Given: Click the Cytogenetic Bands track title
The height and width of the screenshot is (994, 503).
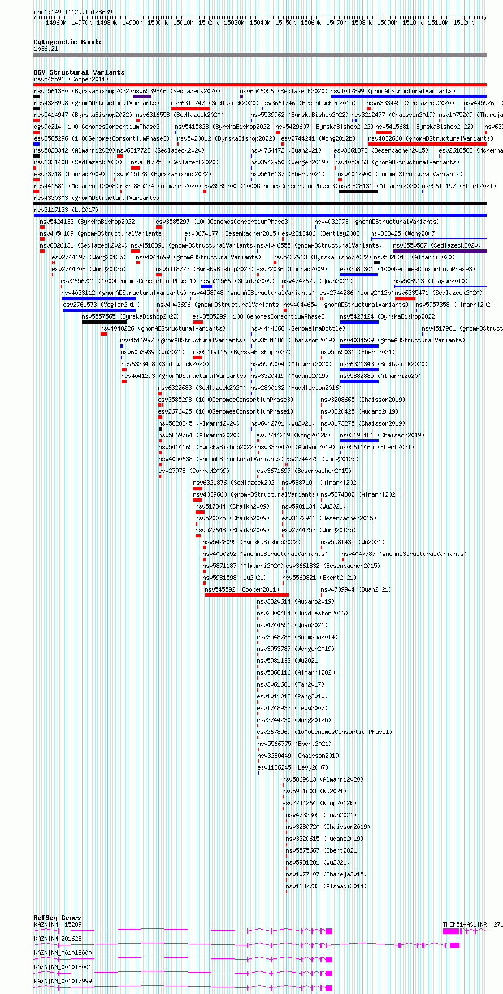Looking at the screenshot, I should tap(67, 42).
